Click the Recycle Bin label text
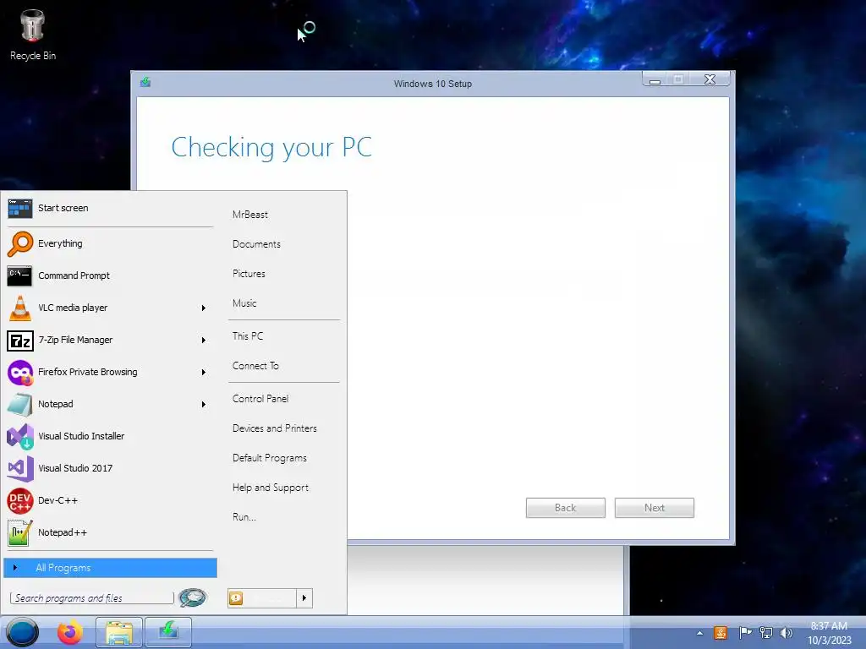The image size is (866, 649). pyautogui.click(x=33, y=56)
